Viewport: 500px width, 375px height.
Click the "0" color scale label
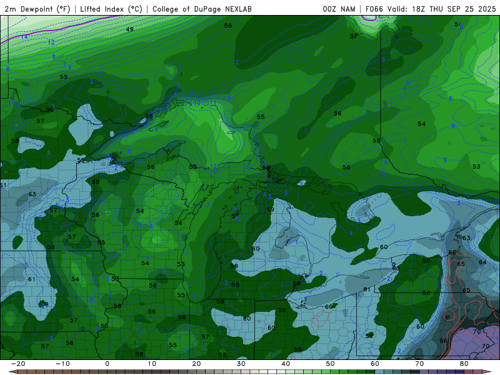click(107, 364)
